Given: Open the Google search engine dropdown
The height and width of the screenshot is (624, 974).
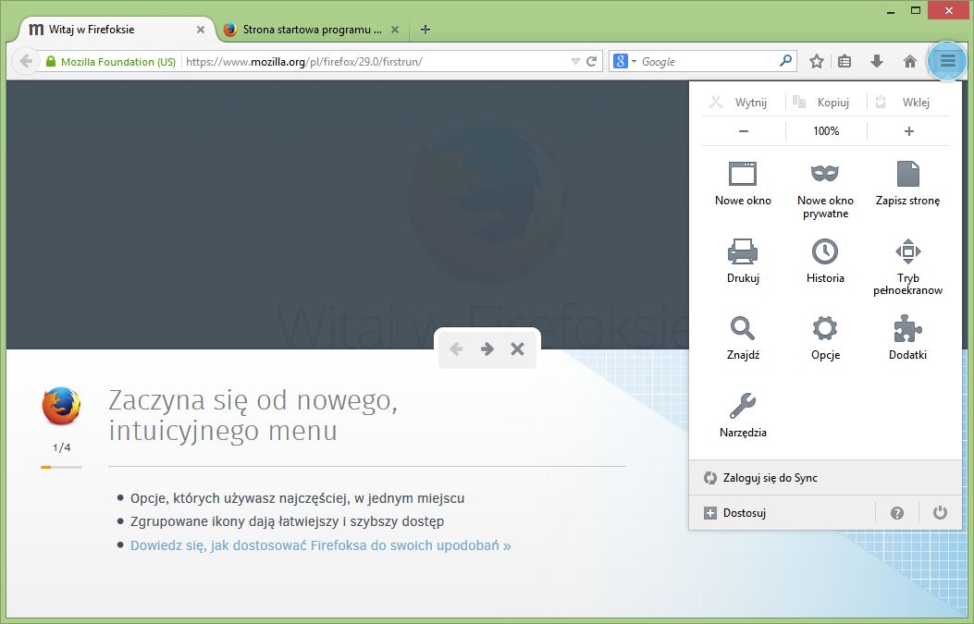Looking at the screenshot, I should (x=625, y=61).
